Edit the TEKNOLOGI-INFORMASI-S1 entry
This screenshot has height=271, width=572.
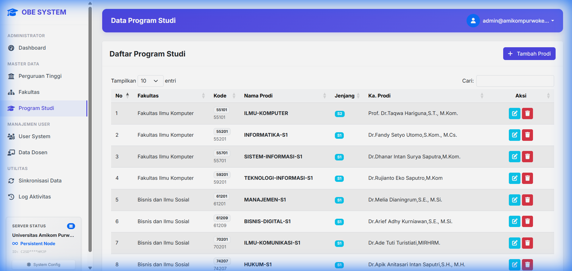[x=514, y=178]
